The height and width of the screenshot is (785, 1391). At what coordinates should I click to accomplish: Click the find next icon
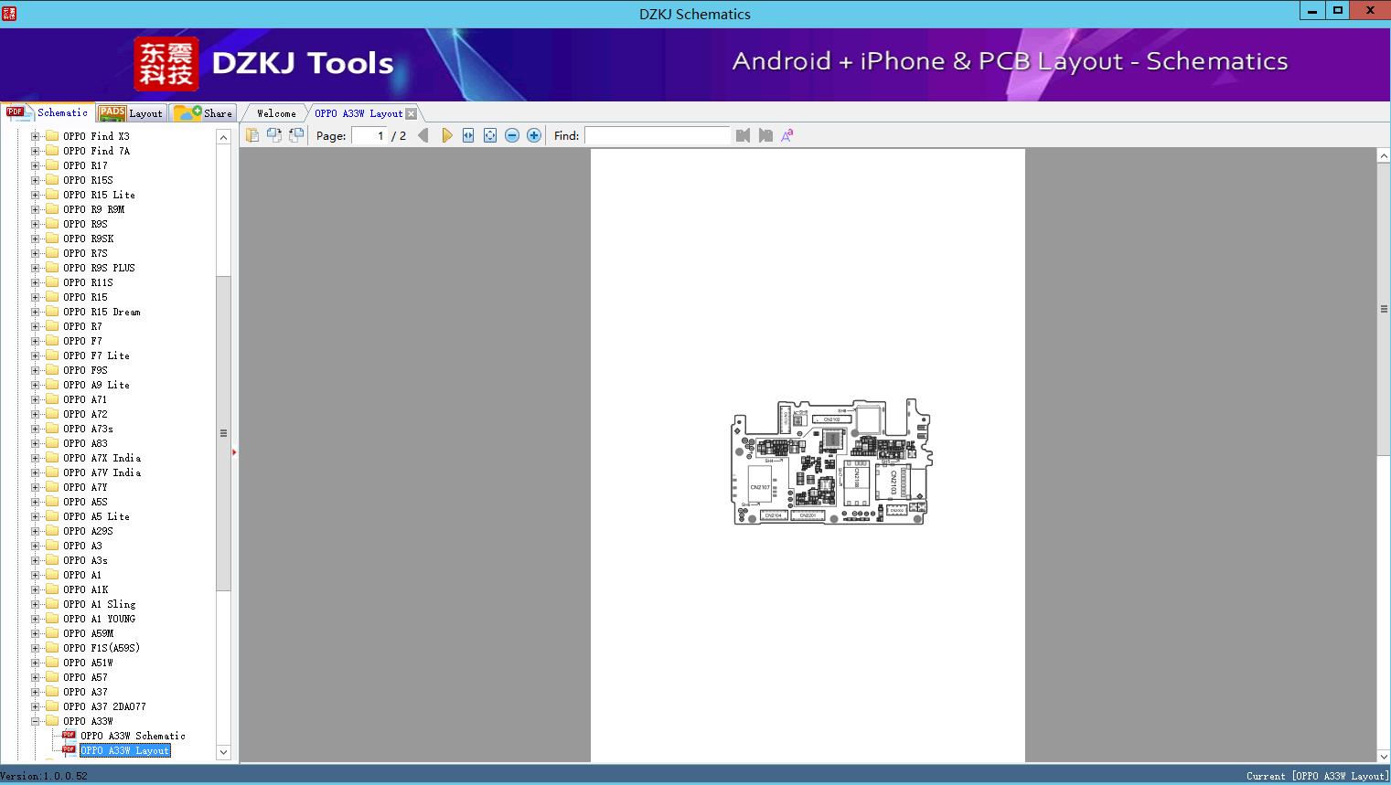pyautogui.click(x=765, y=135)
